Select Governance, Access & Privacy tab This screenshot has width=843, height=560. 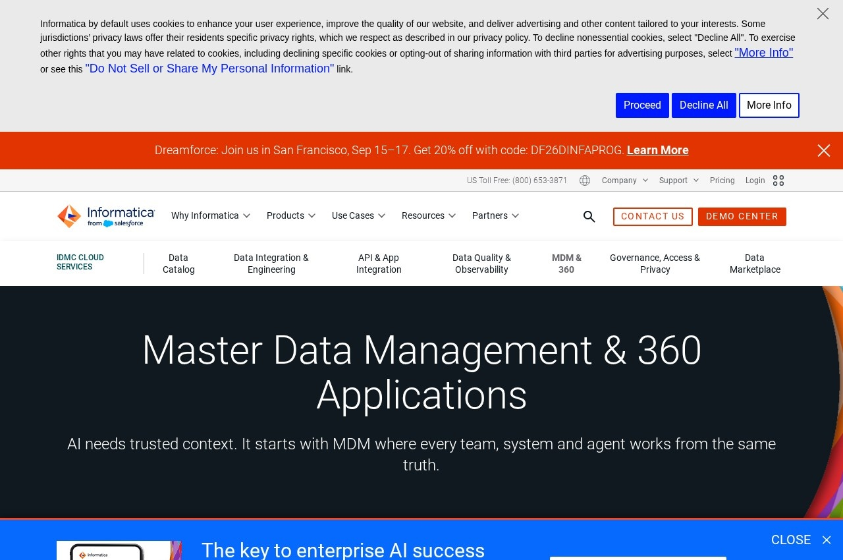655,264
